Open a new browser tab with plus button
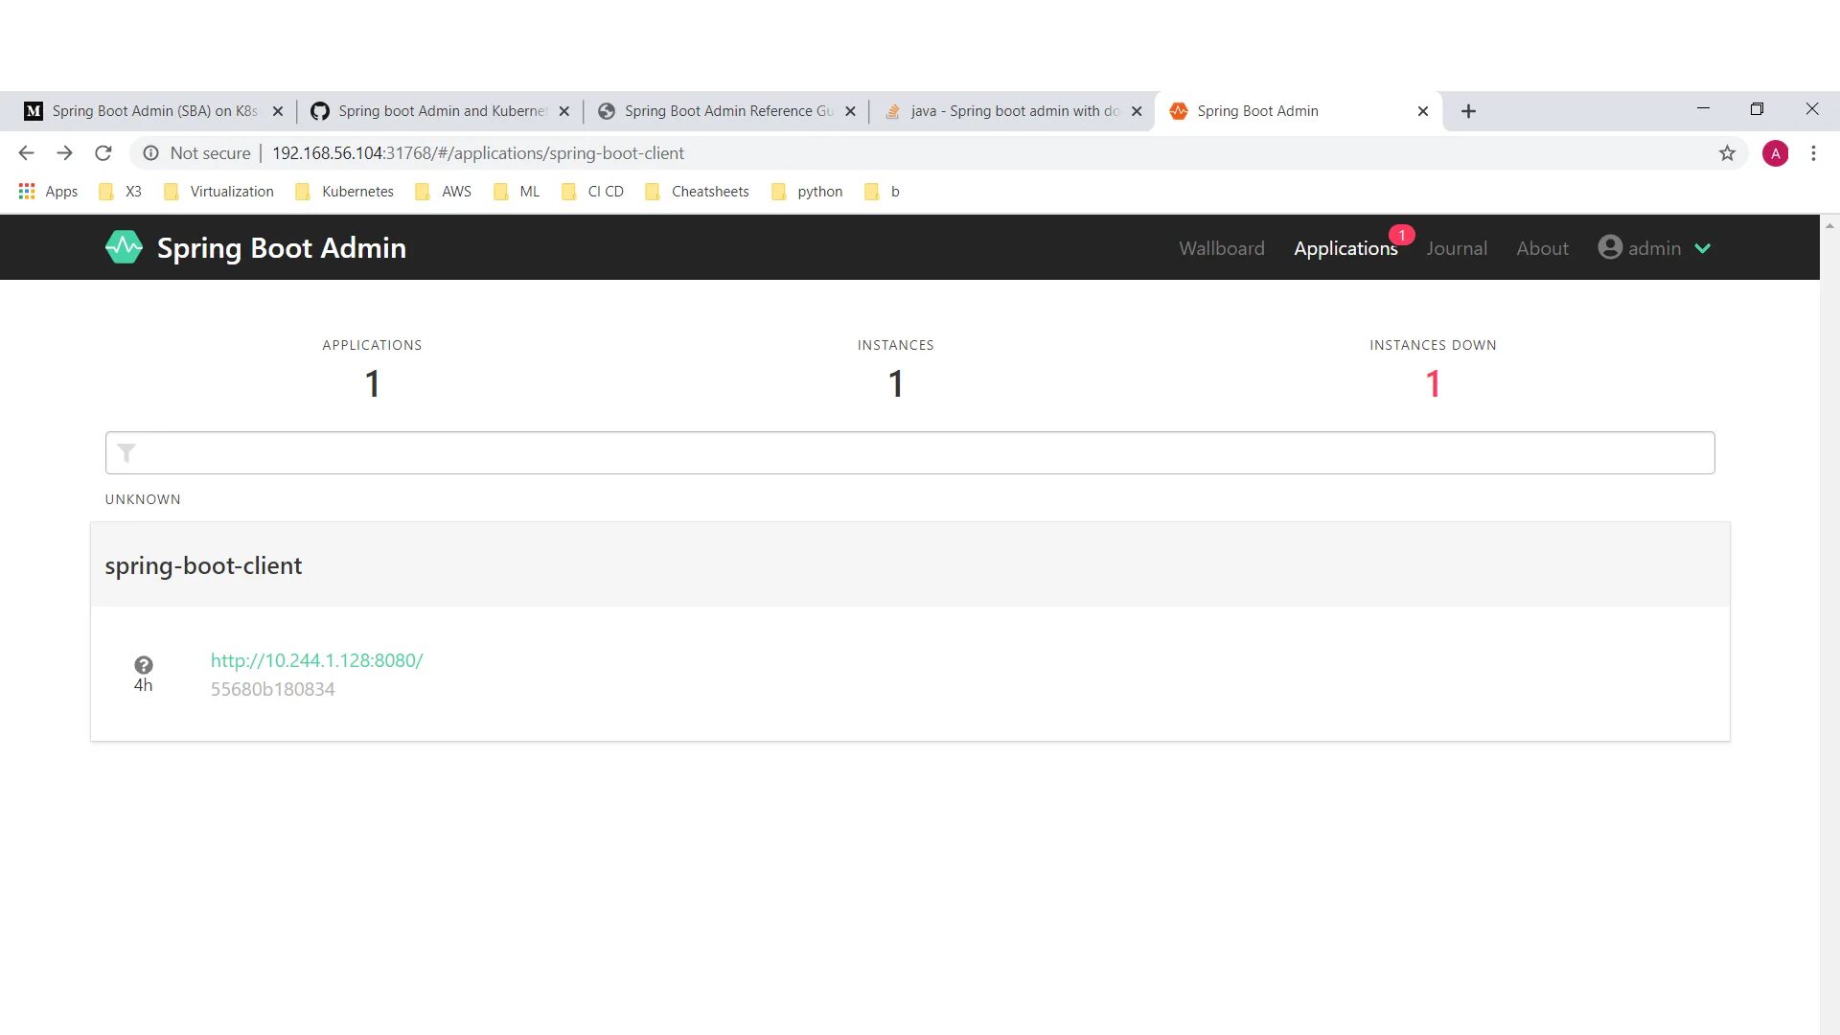 coord(1467,111)
